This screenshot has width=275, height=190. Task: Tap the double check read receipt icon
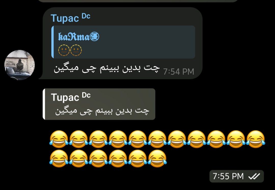(x=254, y=176)
